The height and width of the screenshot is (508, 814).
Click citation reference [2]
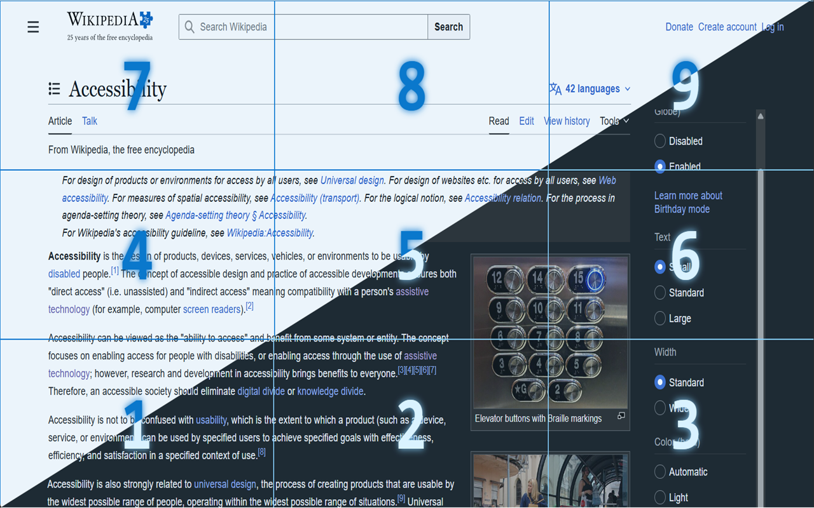(250, 305)
